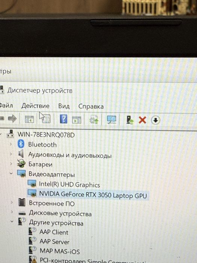
Task: Click the chip icon beside Встроенное ПО
Action: 22,202
